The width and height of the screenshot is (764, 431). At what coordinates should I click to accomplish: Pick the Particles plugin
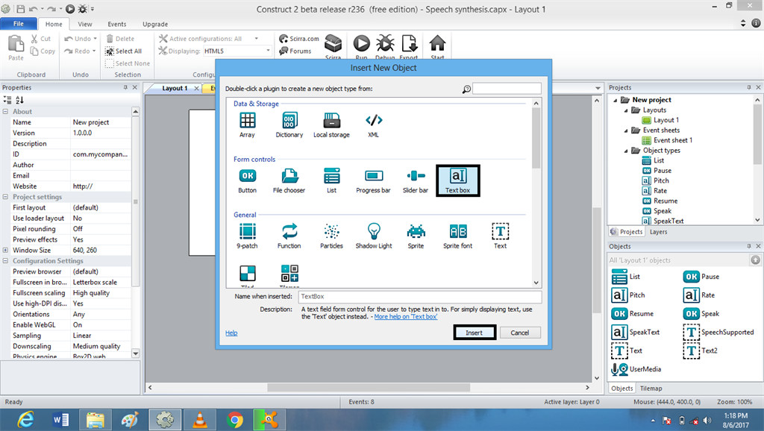(x=331, y=236)
